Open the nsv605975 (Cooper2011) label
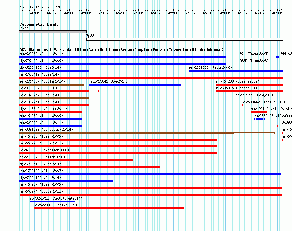292x231 pixels. (x=238, y=88)
